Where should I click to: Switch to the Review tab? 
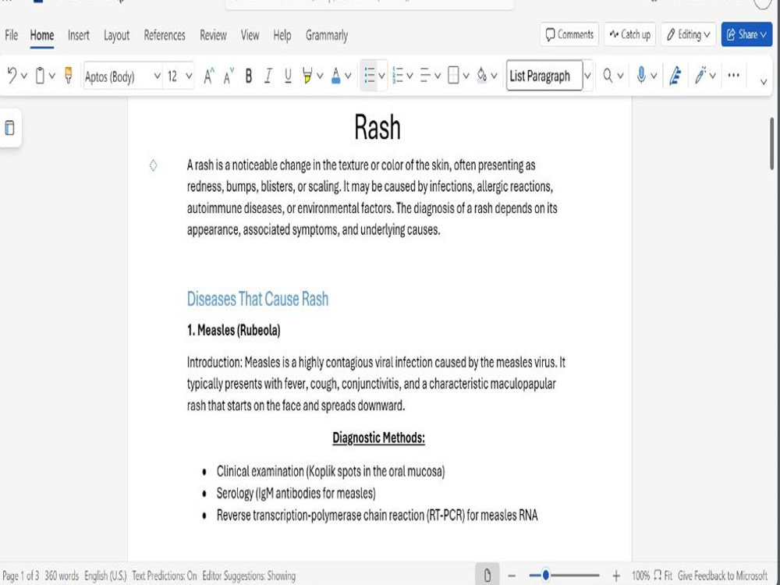(x=213, y=35)
